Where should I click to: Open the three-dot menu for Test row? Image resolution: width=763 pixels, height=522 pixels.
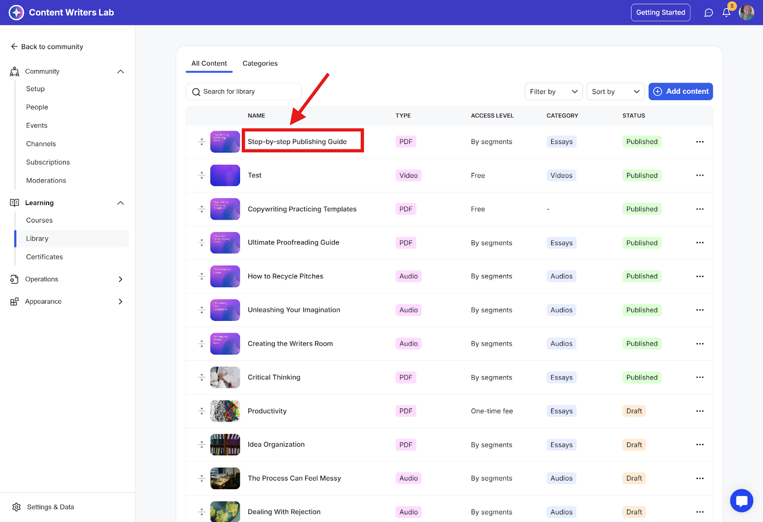[700, 175]
